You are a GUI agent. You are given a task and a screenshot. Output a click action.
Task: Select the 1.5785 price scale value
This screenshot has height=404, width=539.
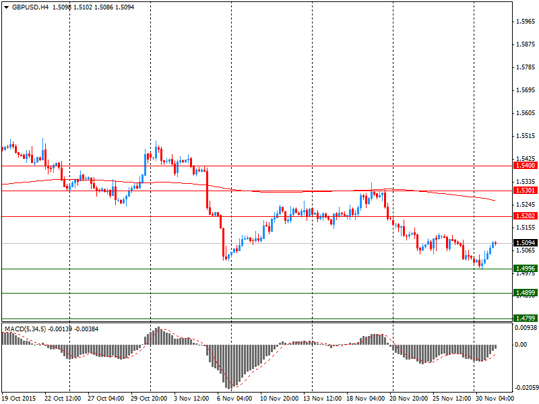tap(526, 67)
